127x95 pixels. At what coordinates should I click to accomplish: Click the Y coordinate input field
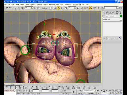point(46,91)
